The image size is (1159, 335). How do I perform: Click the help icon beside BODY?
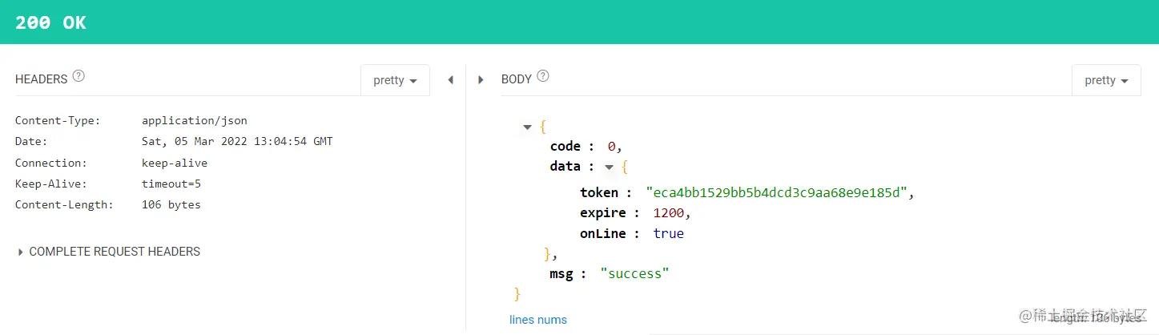[543, 77]
